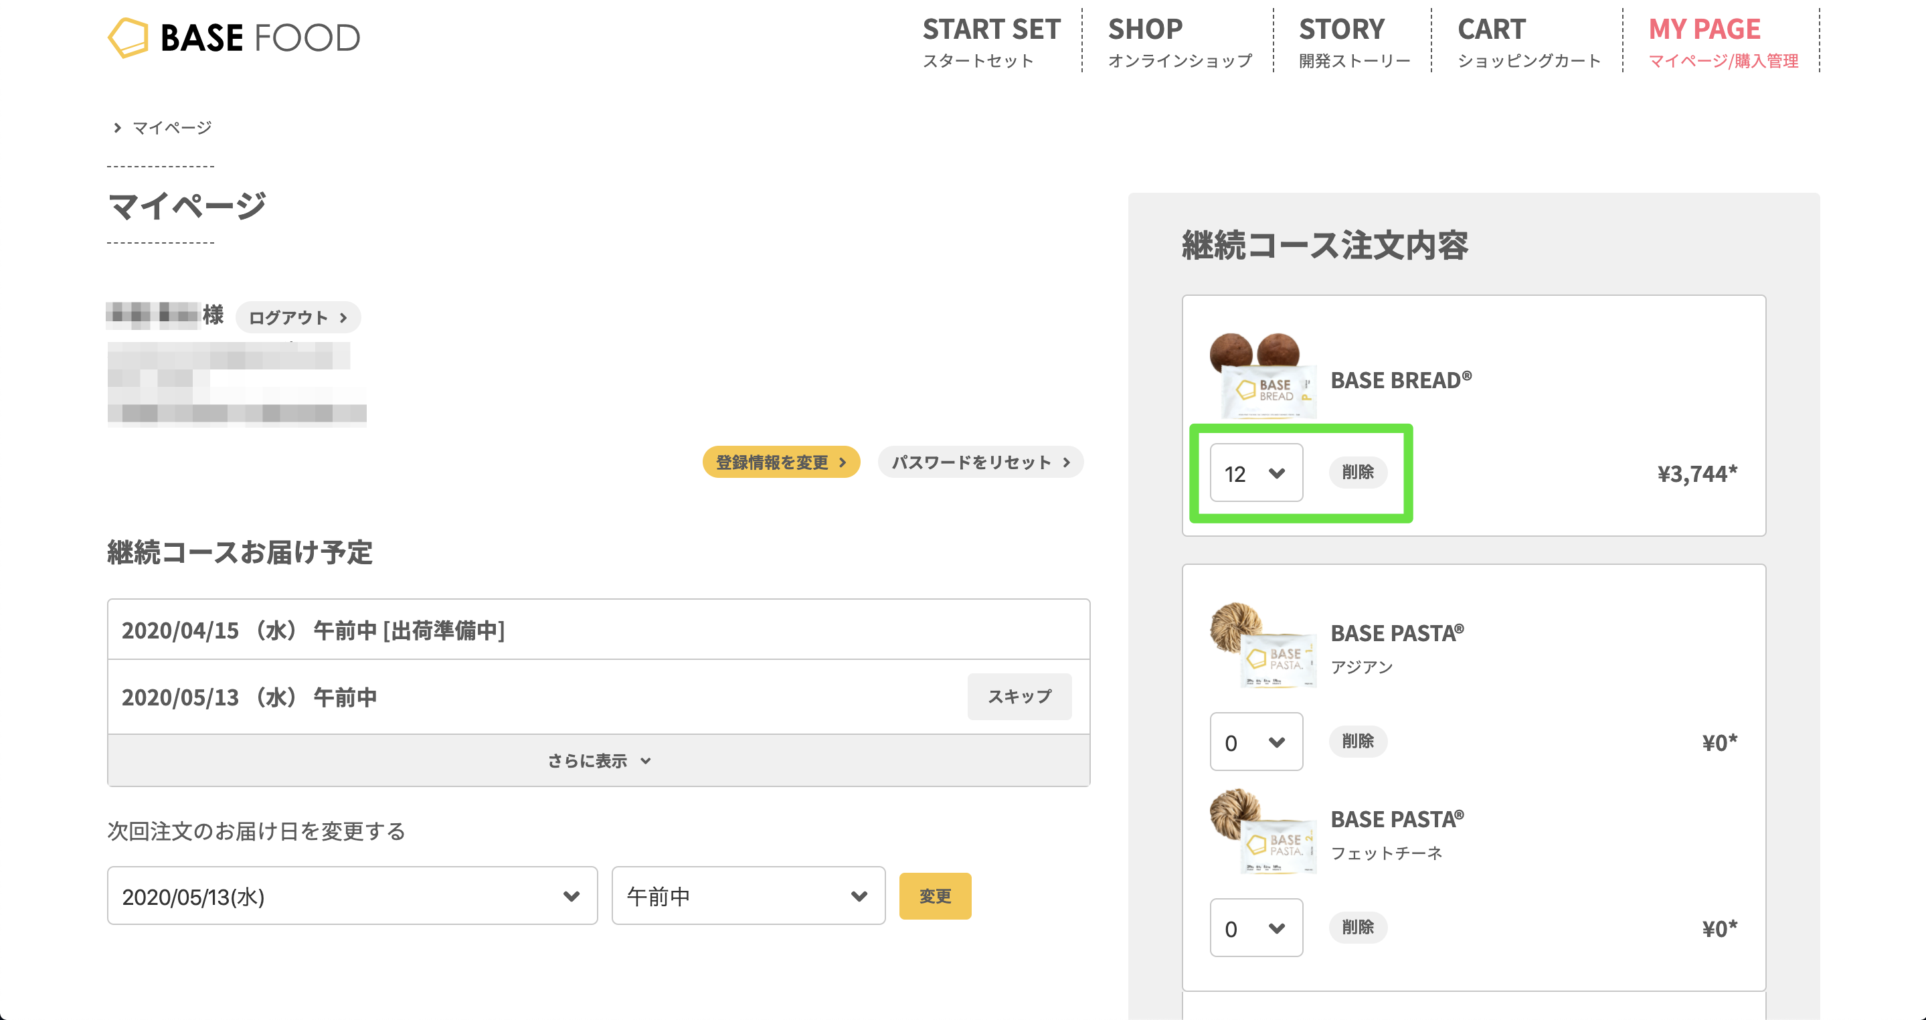Click the yellow 変更 button

[x=936, y=896]
